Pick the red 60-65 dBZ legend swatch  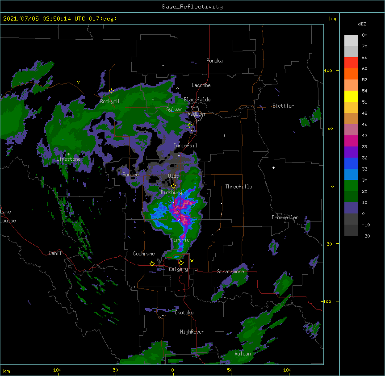click(x=351, y=63)
